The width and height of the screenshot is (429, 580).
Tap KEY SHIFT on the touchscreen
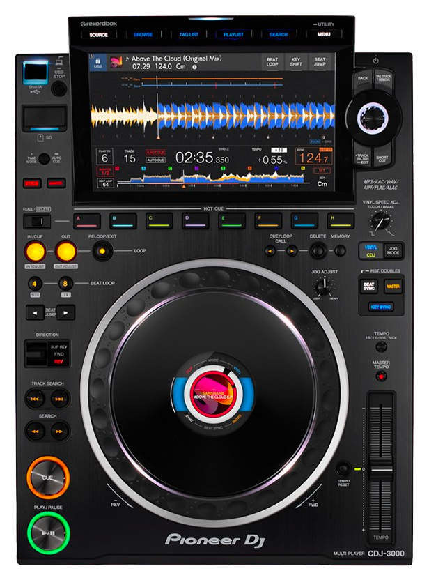pyautogui.click(x=296, y=63)
